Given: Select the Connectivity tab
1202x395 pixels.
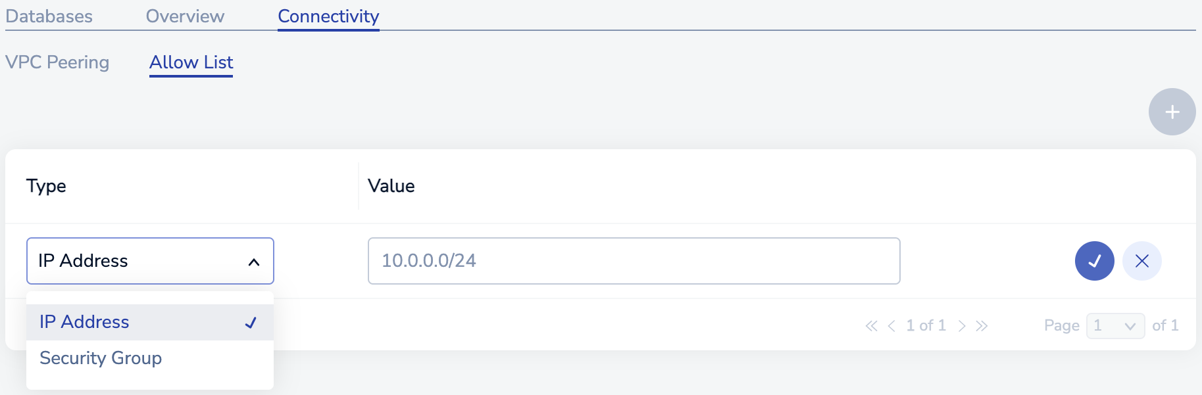Looking at the screenshot, I should pos(328,16).
